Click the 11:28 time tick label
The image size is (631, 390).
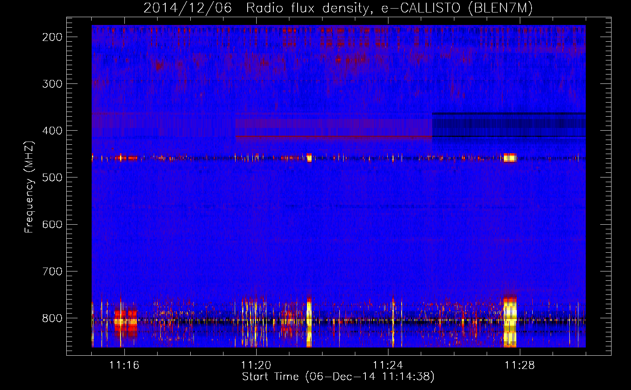pos(520,365)
